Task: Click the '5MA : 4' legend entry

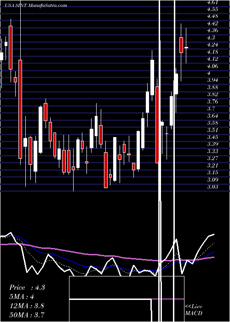Action: [x=22, y=297]
